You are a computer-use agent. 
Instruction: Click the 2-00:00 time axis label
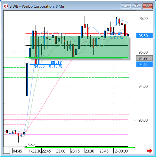pyautogui.click(x=121, y=151)
